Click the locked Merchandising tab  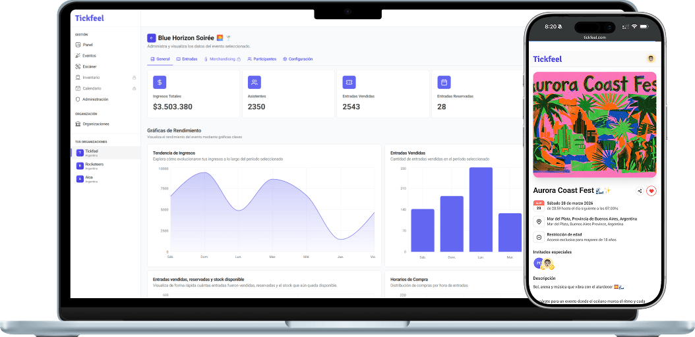coord(222,59)
